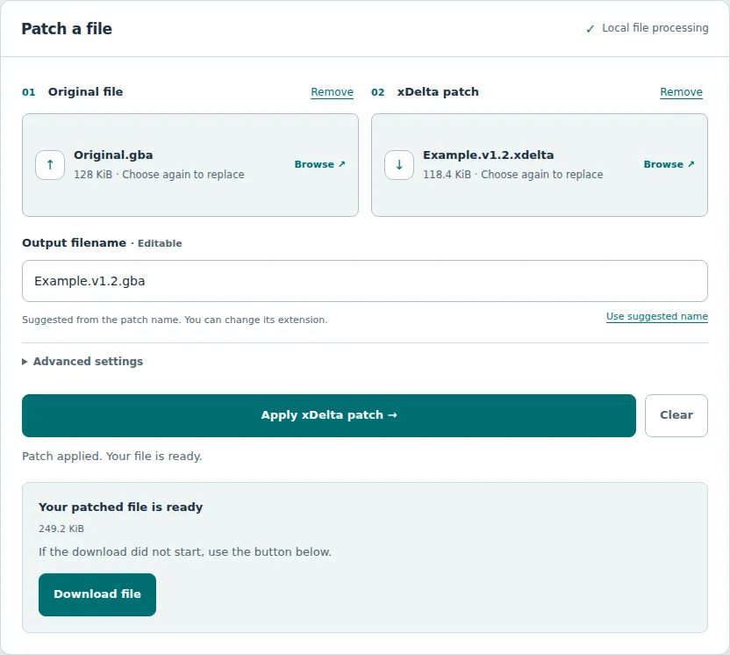Click the 249.2 KiB file size text
Screen dimensions: 730x655
[x=61, y=529]
